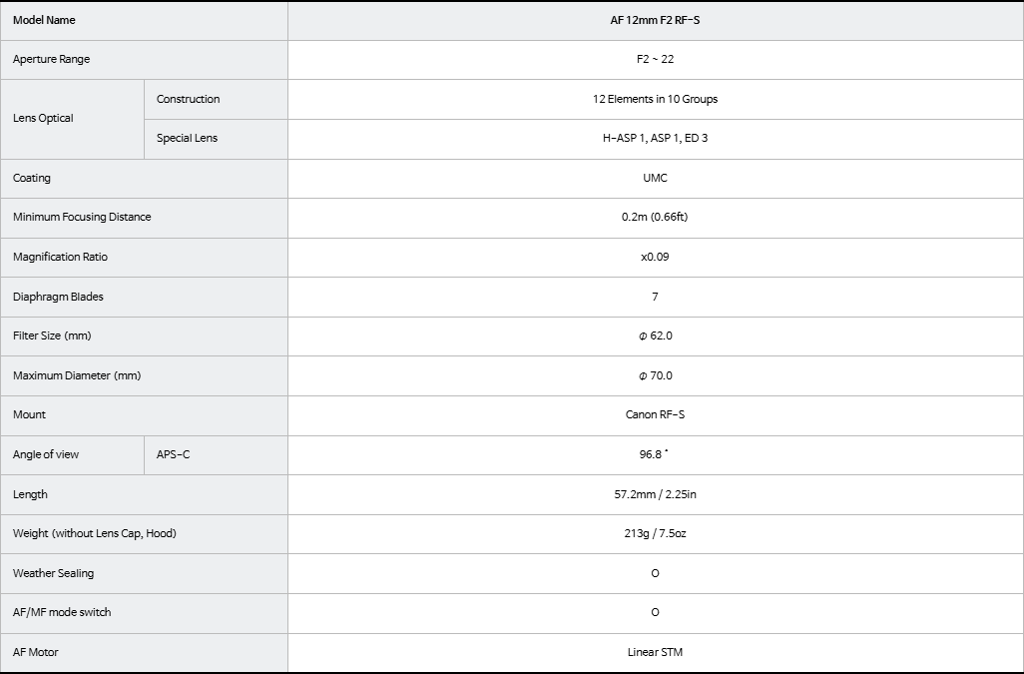This screenshot has height=674, width=1024.
Task: Select the Linear STM motor value
Action: click(x=655, y=653)
